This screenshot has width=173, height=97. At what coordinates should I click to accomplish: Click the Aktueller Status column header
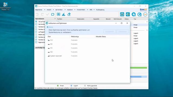(x=101, y=37)
